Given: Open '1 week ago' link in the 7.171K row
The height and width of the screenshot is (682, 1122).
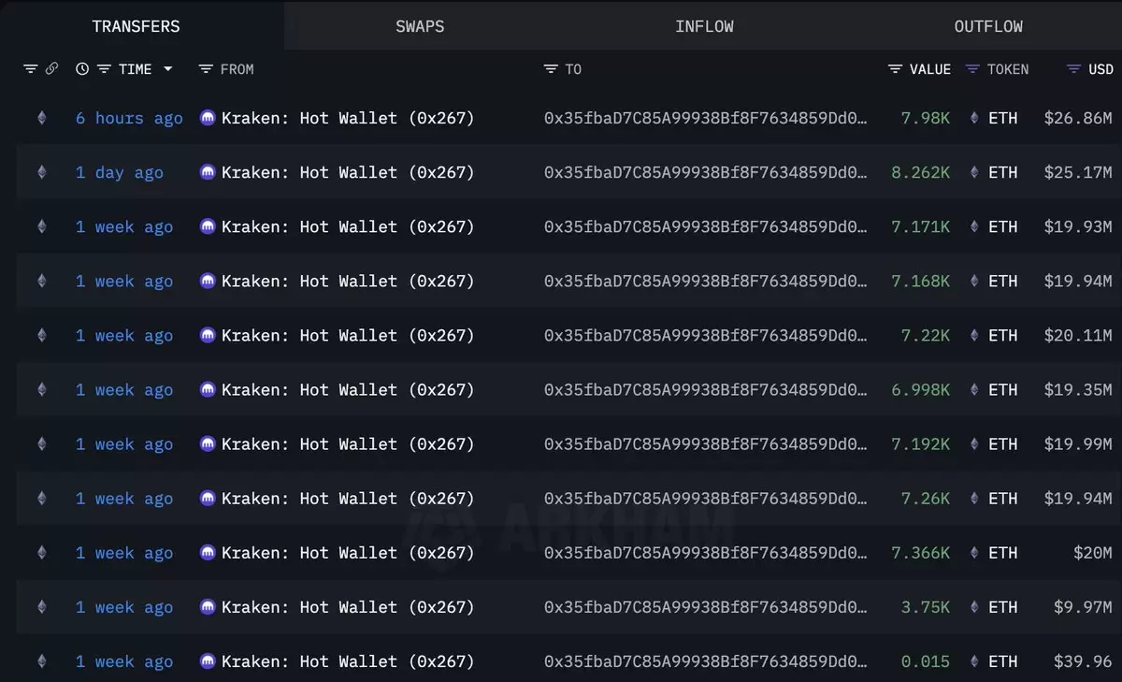Looking at the screenshot, I should pyautogui.click(x=124, y=226).
